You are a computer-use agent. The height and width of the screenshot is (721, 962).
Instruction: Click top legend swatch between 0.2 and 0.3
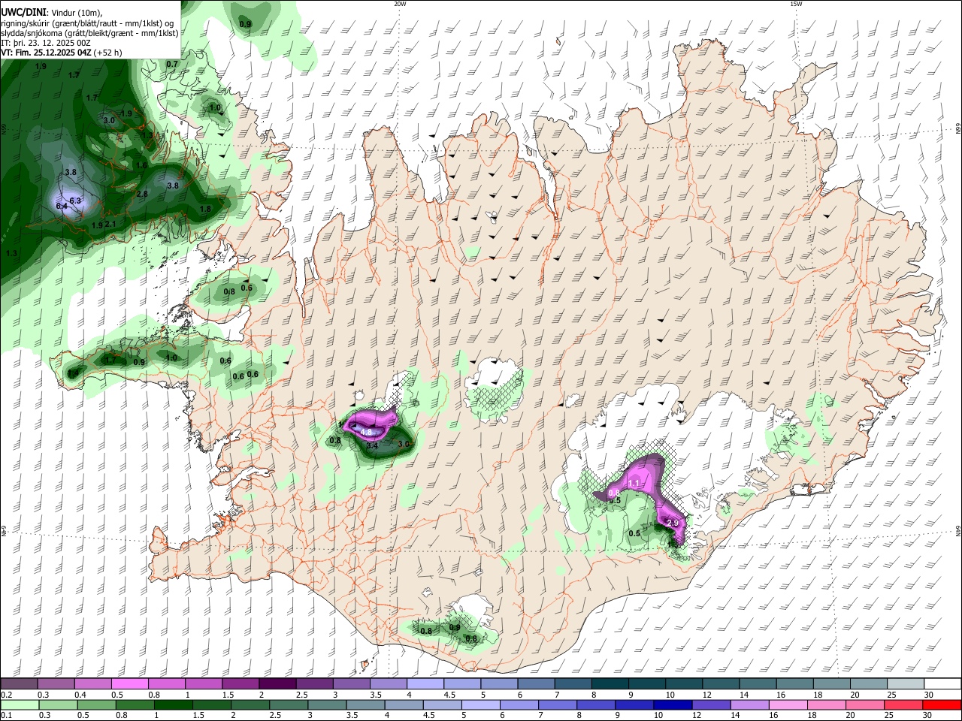click(x=19, y=683)
